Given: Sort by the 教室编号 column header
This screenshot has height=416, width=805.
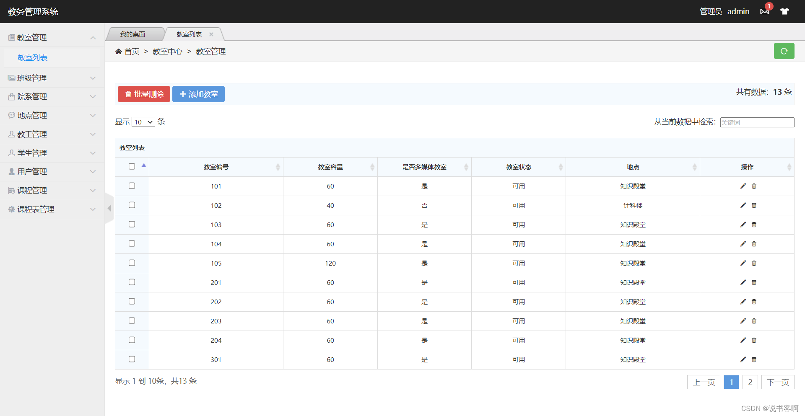Looking at the screenshot, I should [x=216, y=167].
